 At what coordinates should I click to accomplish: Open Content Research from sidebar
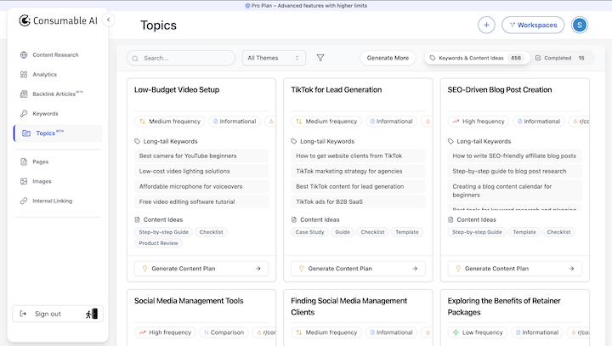click(55, 55)
